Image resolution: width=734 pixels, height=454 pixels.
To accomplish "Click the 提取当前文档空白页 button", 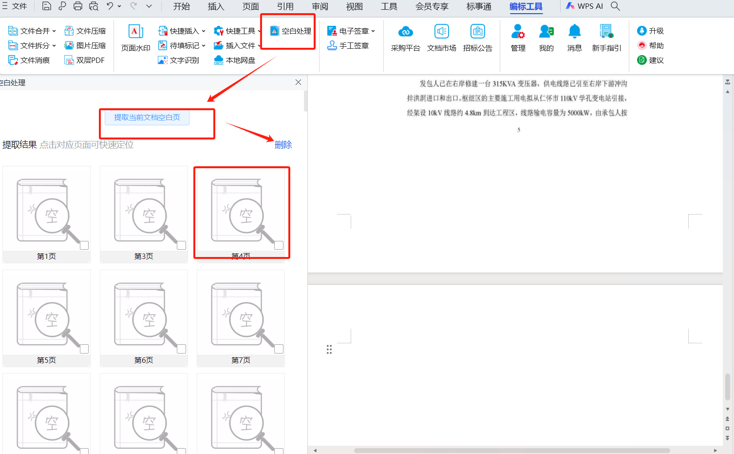I will click(x=147, y=117).
